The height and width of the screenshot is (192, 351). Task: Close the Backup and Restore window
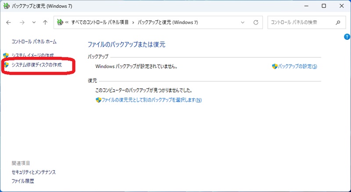pos(342,6)
